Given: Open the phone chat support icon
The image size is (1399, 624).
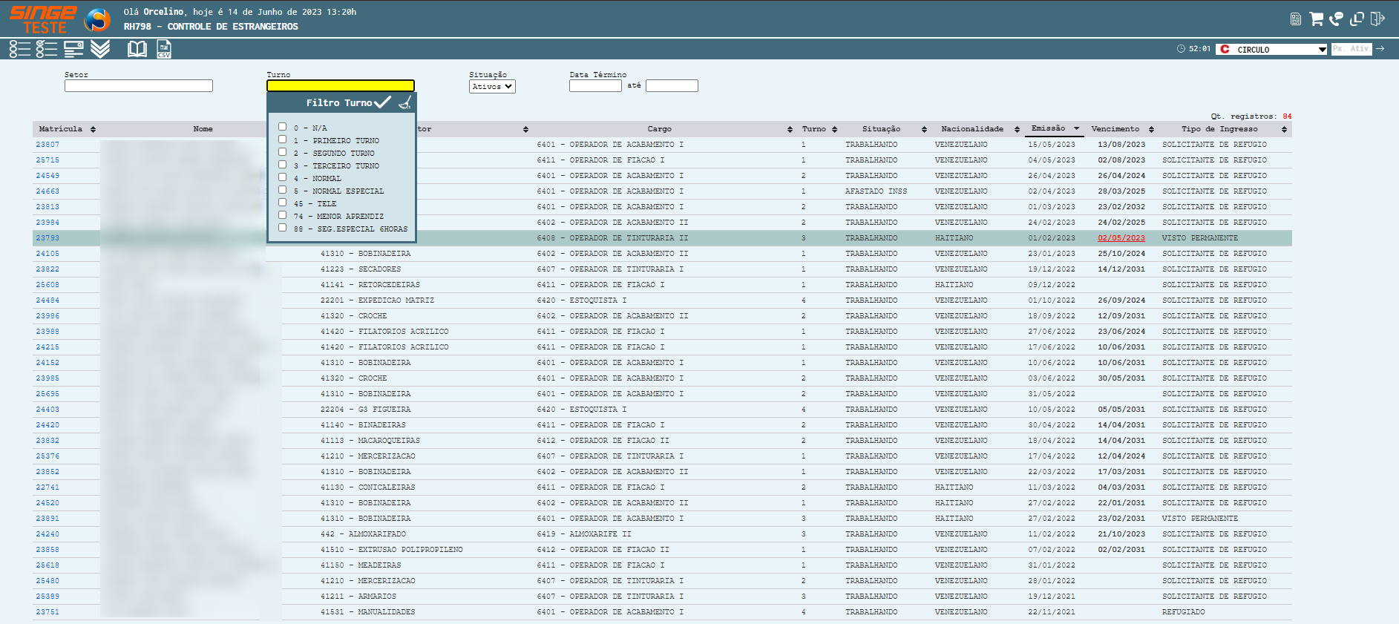Looking at the screenshot, I should [x=1337, y=19].
